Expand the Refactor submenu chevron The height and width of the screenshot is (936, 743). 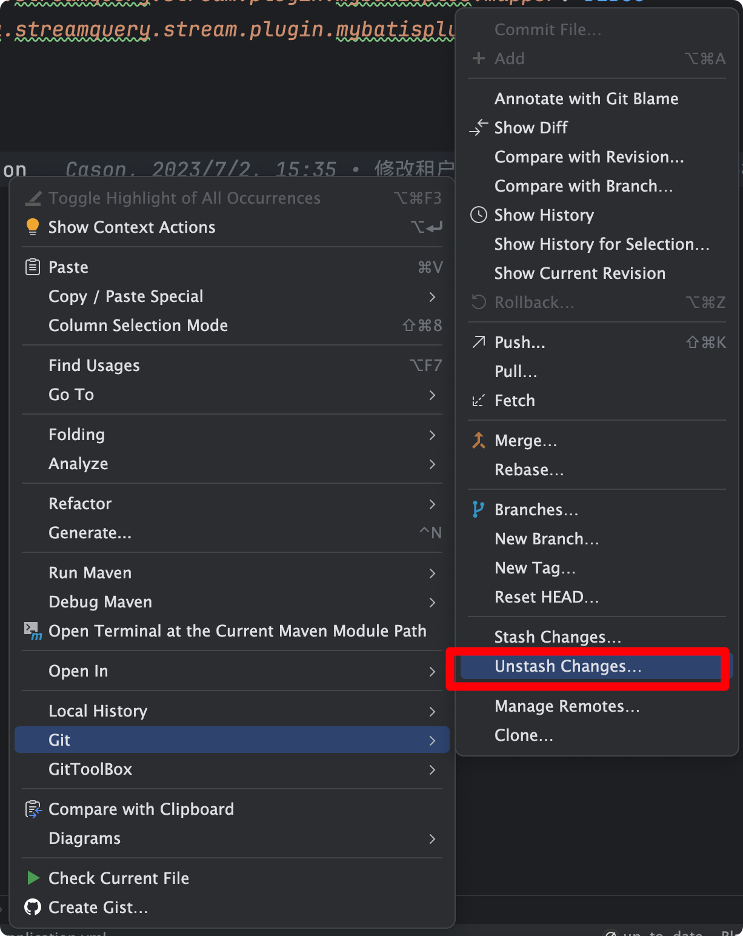432,504
